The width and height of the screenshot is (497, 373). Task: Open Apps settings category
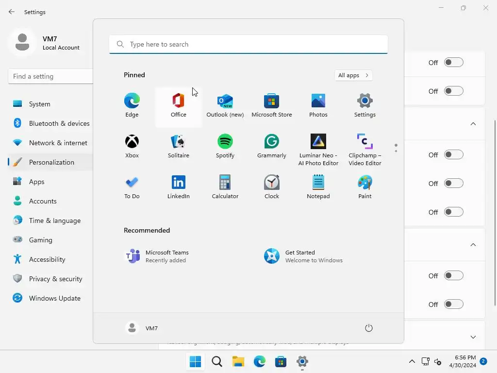pyautogui.click(x=50, y=182)
